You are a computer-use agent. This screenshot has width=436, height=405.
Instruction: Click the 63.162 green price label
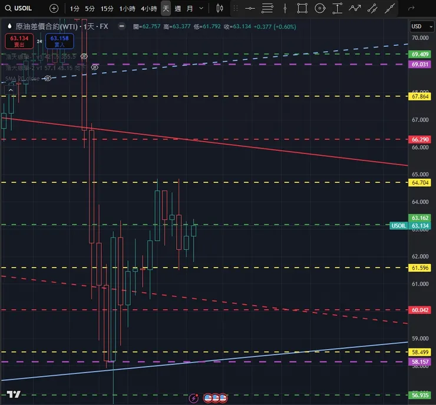pos(420,217)
